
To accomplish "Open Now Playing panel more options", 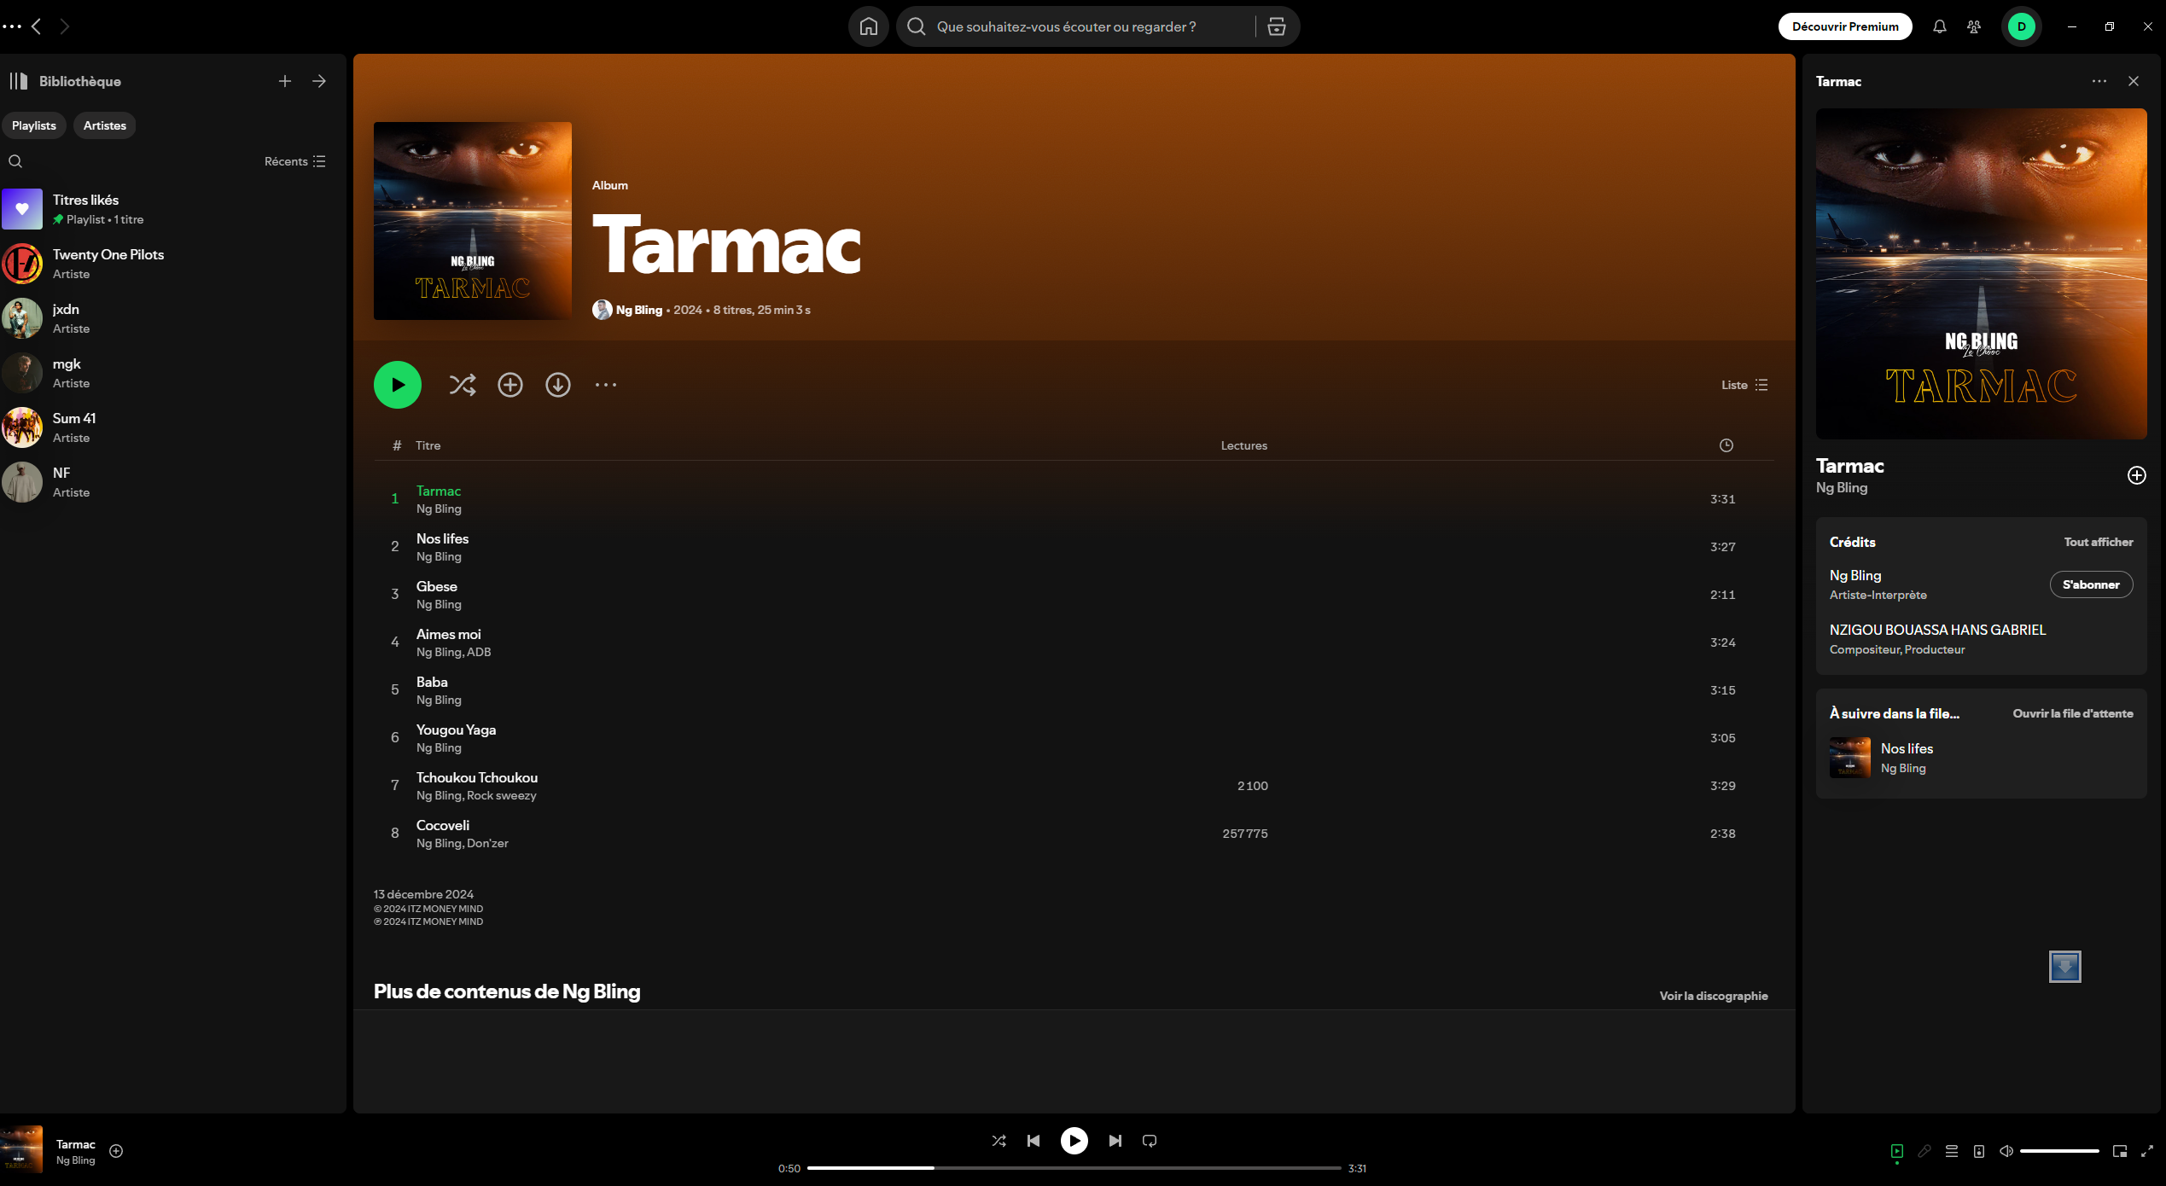I will coord(2099,81).
